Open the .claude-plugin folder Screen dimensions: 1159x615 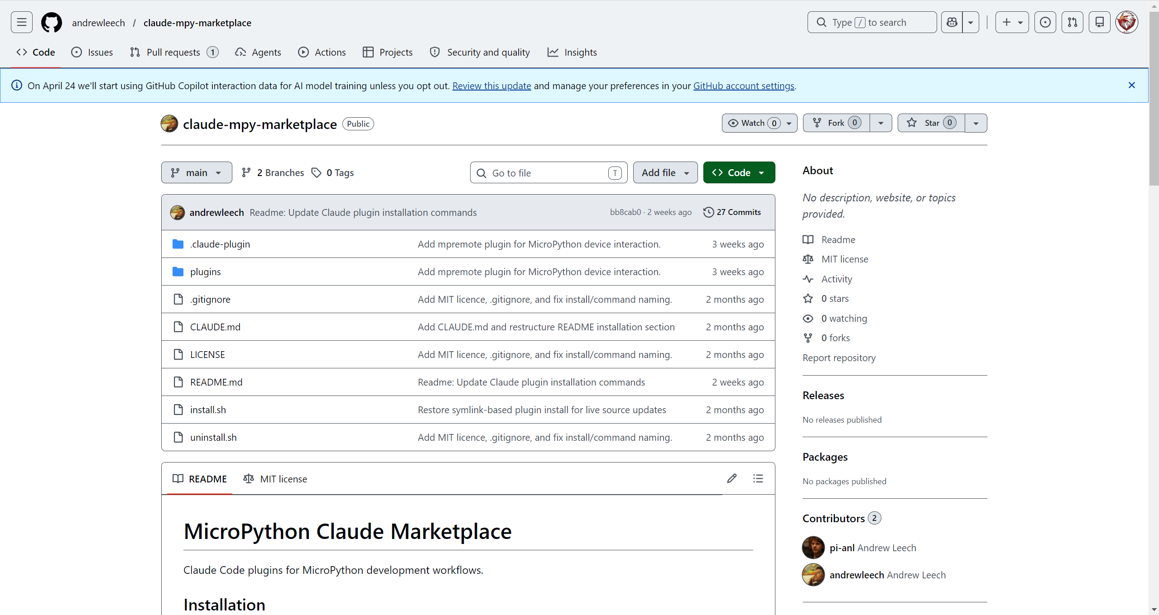(220, 244)
